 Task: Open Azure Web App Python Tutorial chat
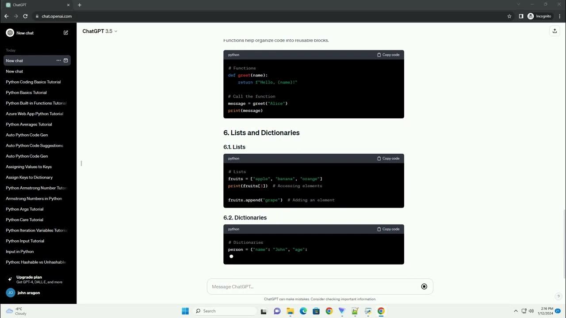coord(37,114)
